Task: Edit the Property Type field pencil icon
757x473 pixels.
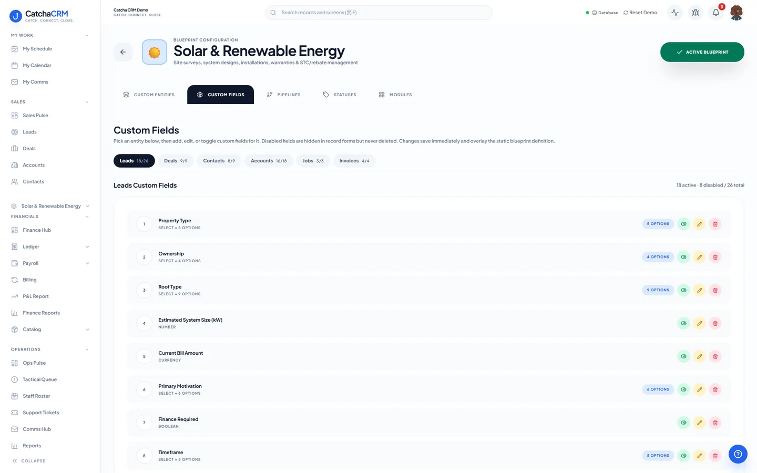Action: [699, 224]
